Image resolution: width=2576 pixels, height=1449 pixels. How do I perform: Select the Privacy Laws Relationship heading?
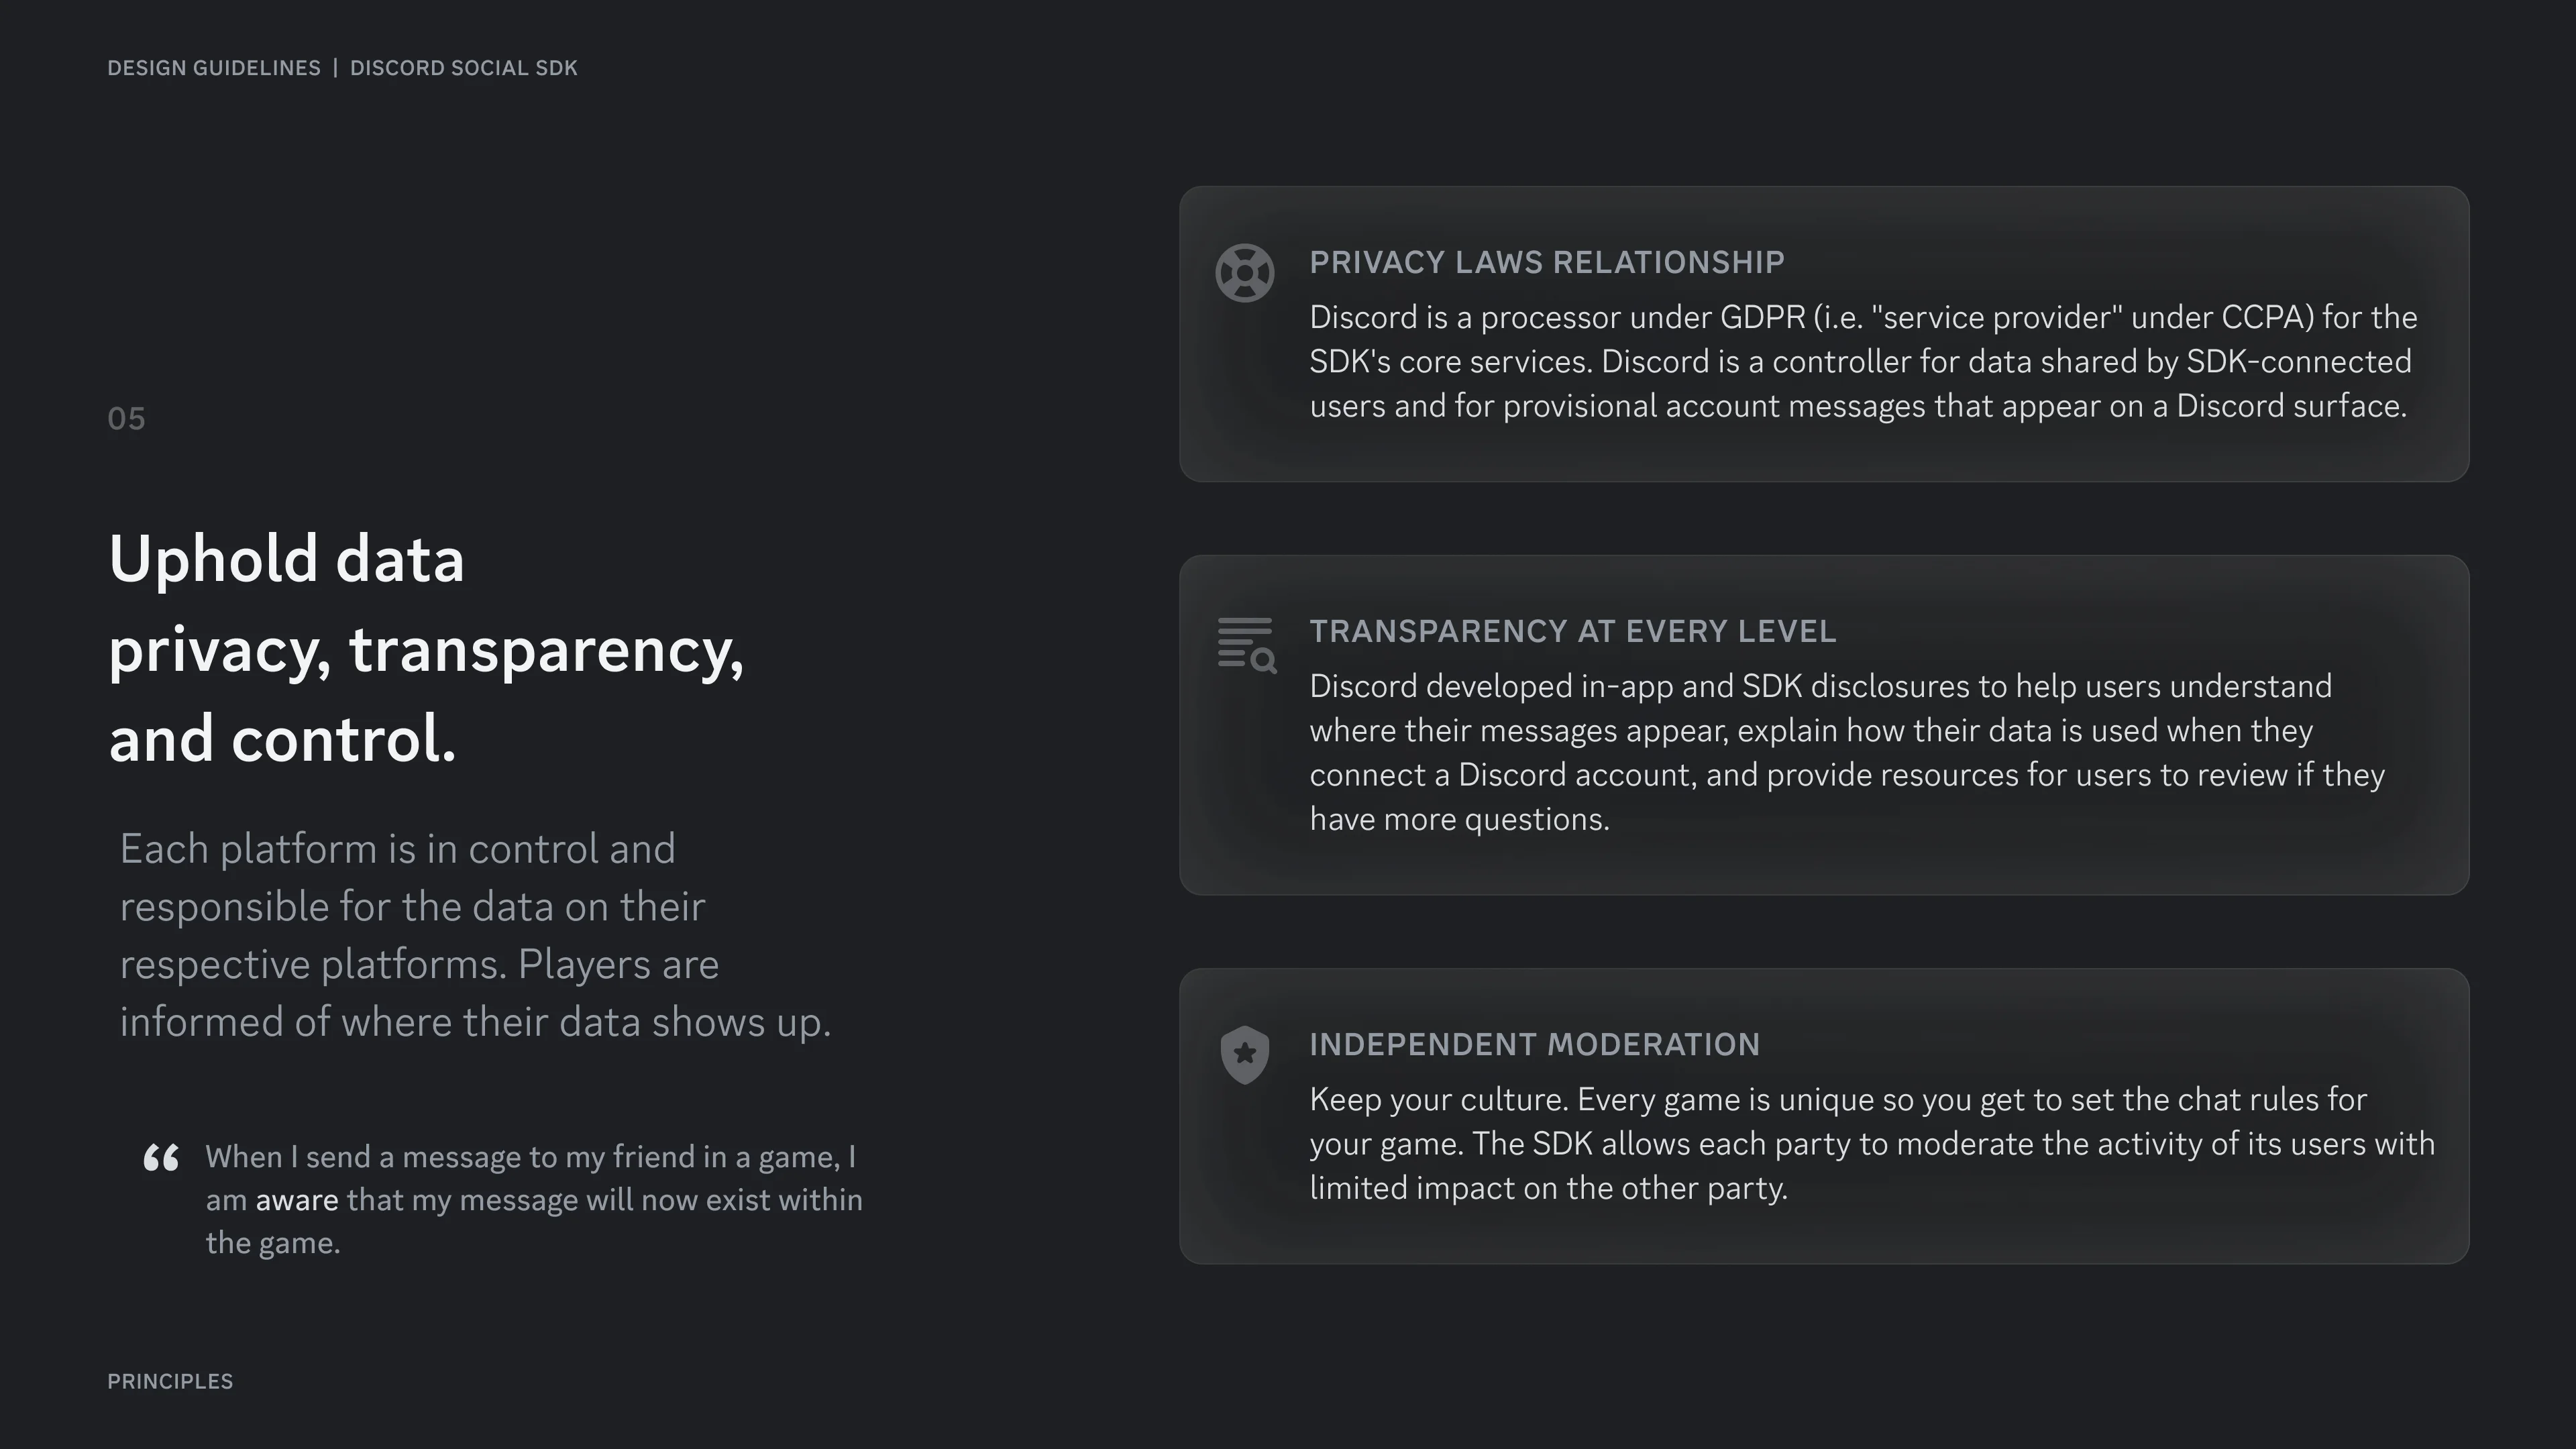1547,262
